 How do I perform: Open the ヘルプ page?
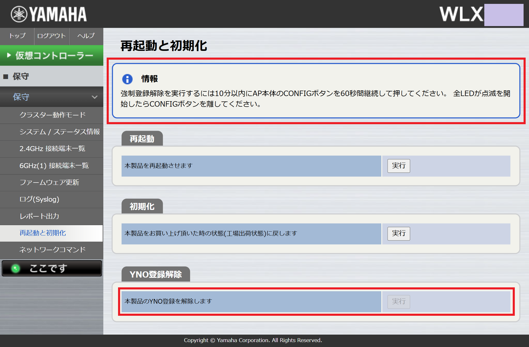[86, 36]
